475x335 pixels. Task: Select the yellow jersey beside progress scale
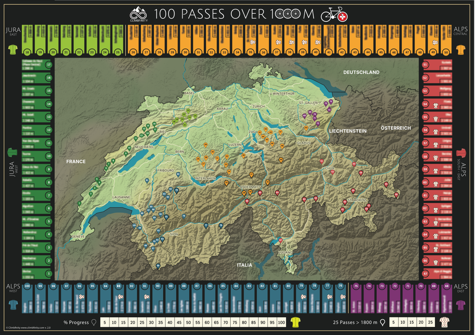295,322
